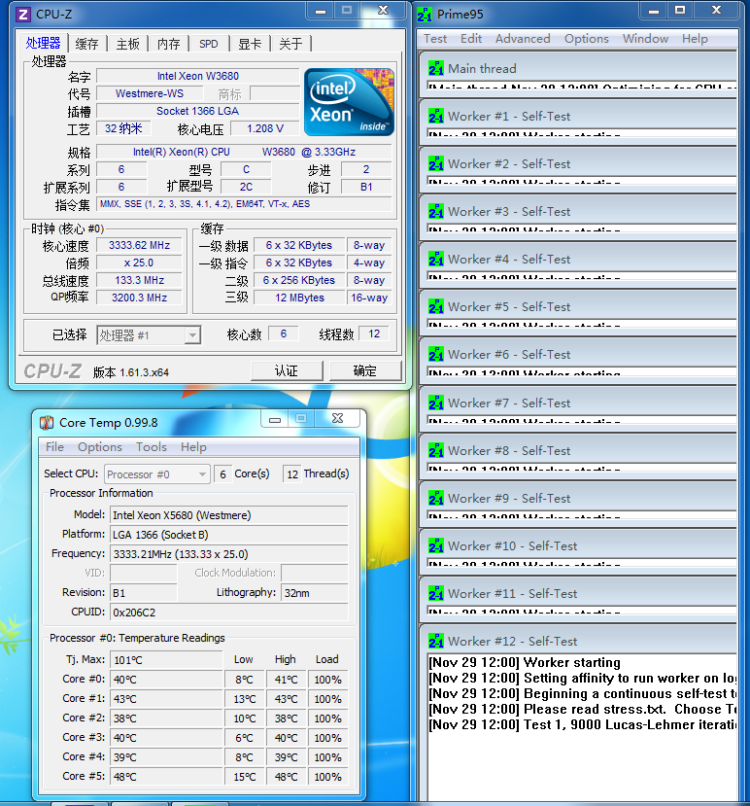Switch to the 处理器 tab in CPU-Z

tap(44, 43)
